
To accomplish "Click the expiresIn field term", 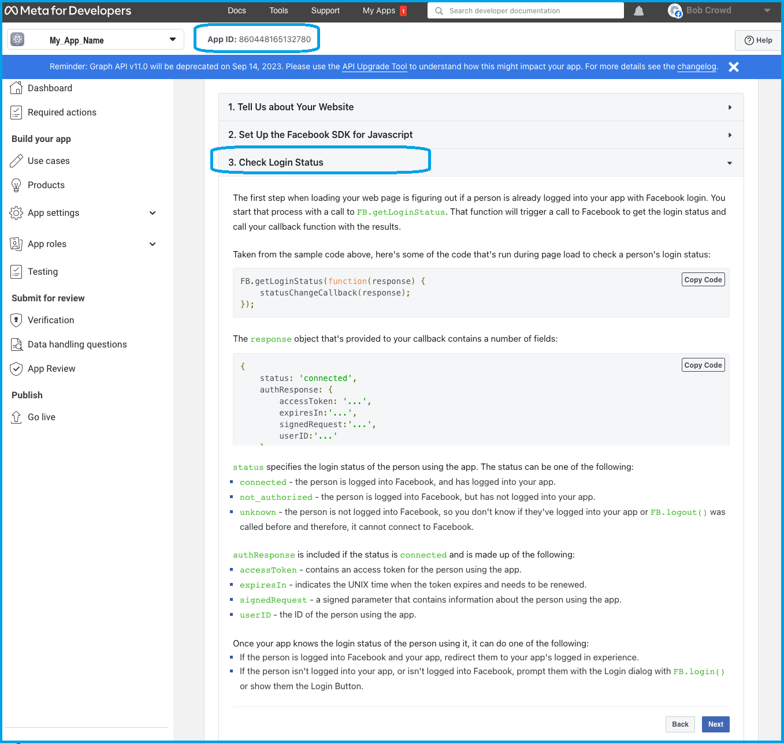I will pyautogui.click(x=263, y=585).
